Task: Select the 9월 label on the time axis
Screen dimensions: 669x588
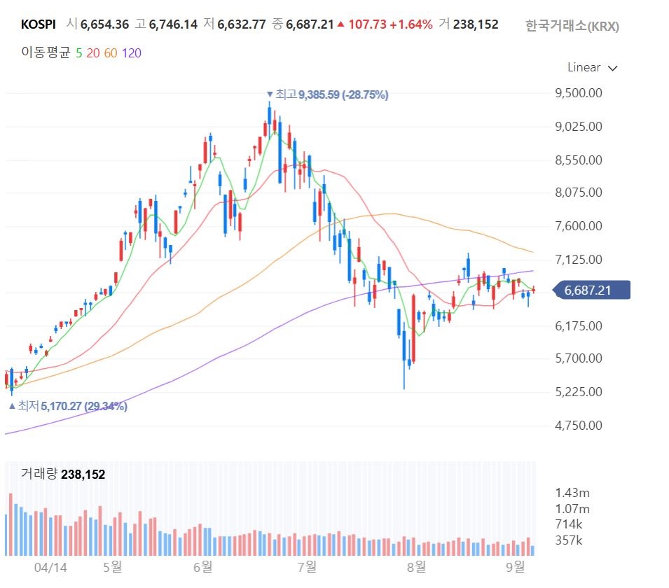Action: coord(516,567)
